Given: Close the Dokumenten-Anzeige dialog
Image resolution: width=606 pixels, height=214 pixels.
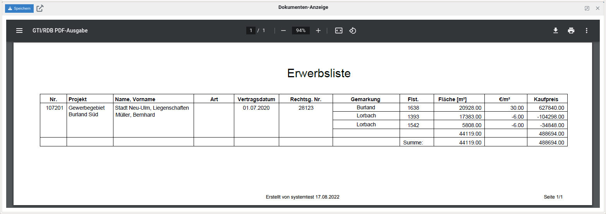Looking at the screenshot, I should [597, 8].
